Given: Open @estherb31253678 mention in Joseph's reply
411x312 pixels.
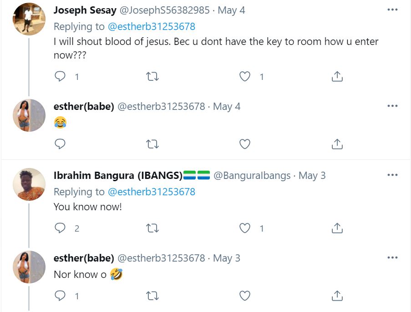Looking at the screenshot, I should click(152, 26).
